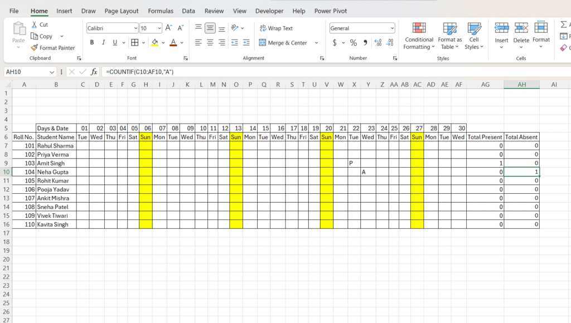Switch to the Insert tab

coord(64,11)
